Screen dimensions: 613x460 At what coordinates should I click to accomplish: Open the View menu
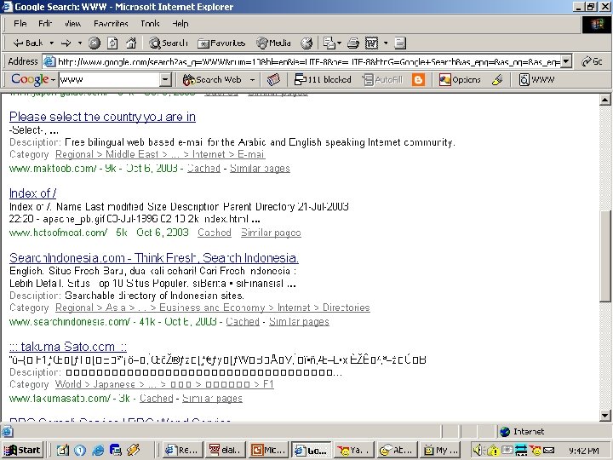[72, 24]
